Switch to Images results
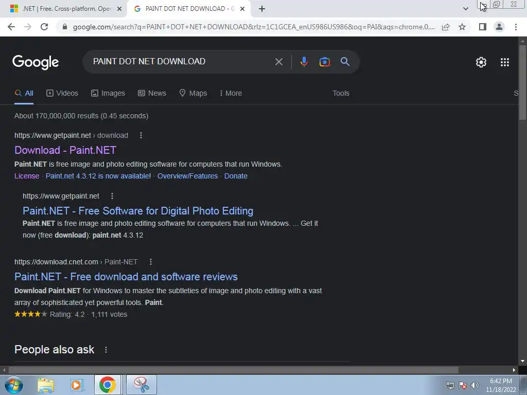 tap(108, 93)
